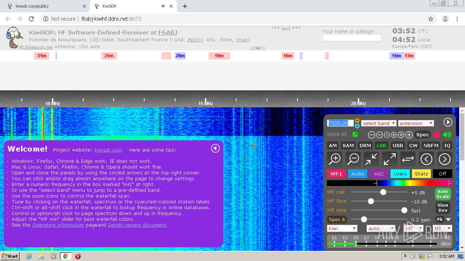Click the zoom-to-band horizontal arrows icon
This screenshot has height=261, width=465.
408,159
